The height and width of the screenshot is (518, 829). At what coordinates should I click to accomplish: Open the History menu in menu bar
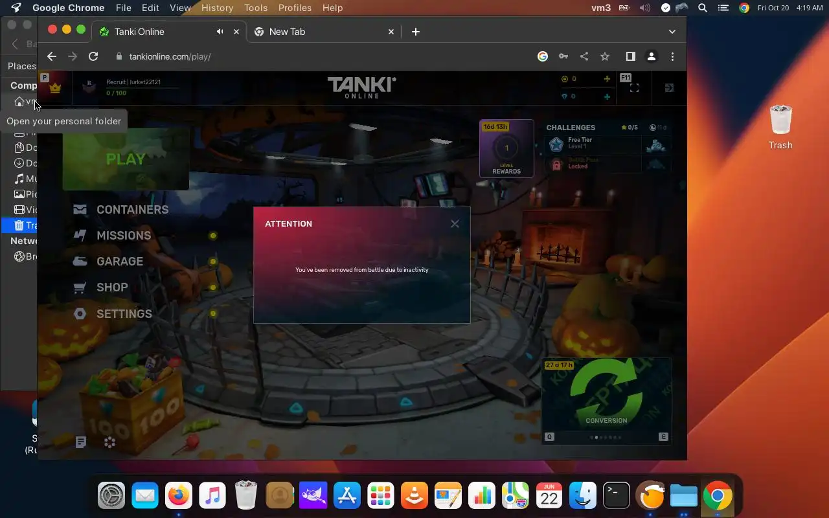tap(217, 8)
